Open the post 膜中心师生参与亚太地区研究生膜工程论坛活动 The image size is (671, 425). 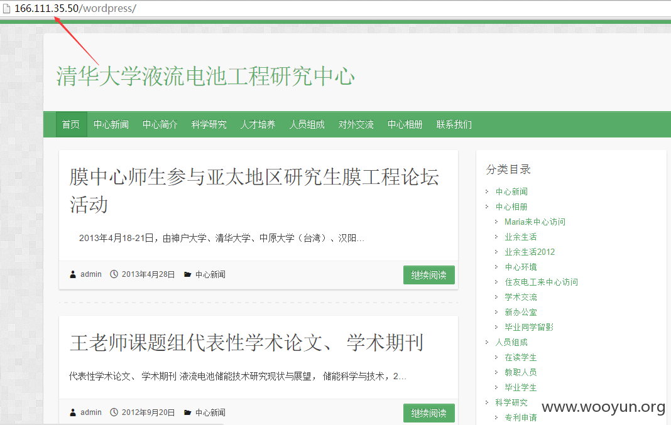[254, 191]
